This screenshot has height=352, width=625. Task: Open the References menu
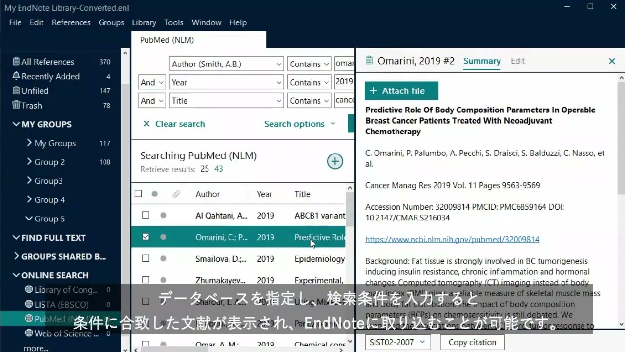point(71,22)
